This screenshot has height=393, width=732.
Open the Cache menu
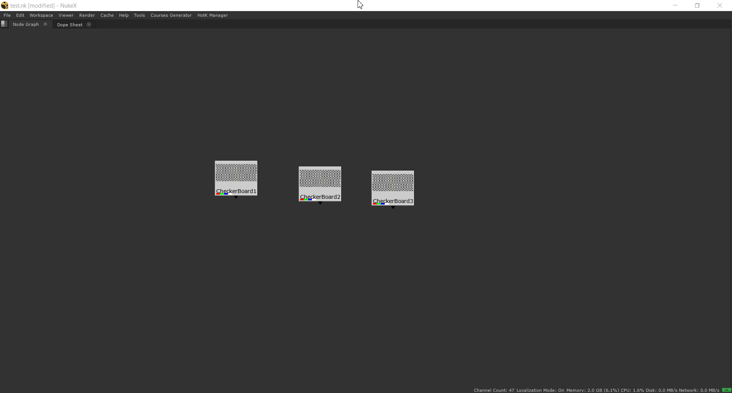[107, 15]
